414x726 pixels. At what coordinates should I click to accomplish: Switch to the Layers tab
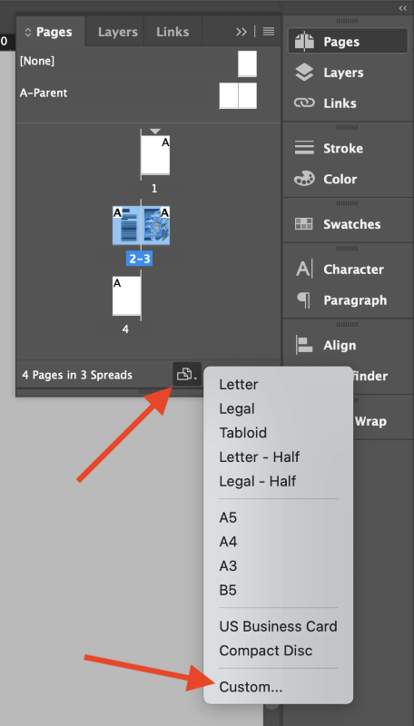tap(118, 32)
